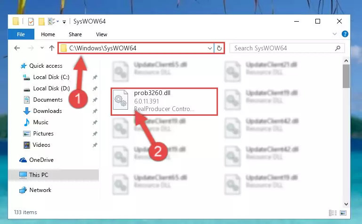Viewport: 362px width, 224px height.
Task: Click the pin icon beside Downloads
Action: (95, 111)
